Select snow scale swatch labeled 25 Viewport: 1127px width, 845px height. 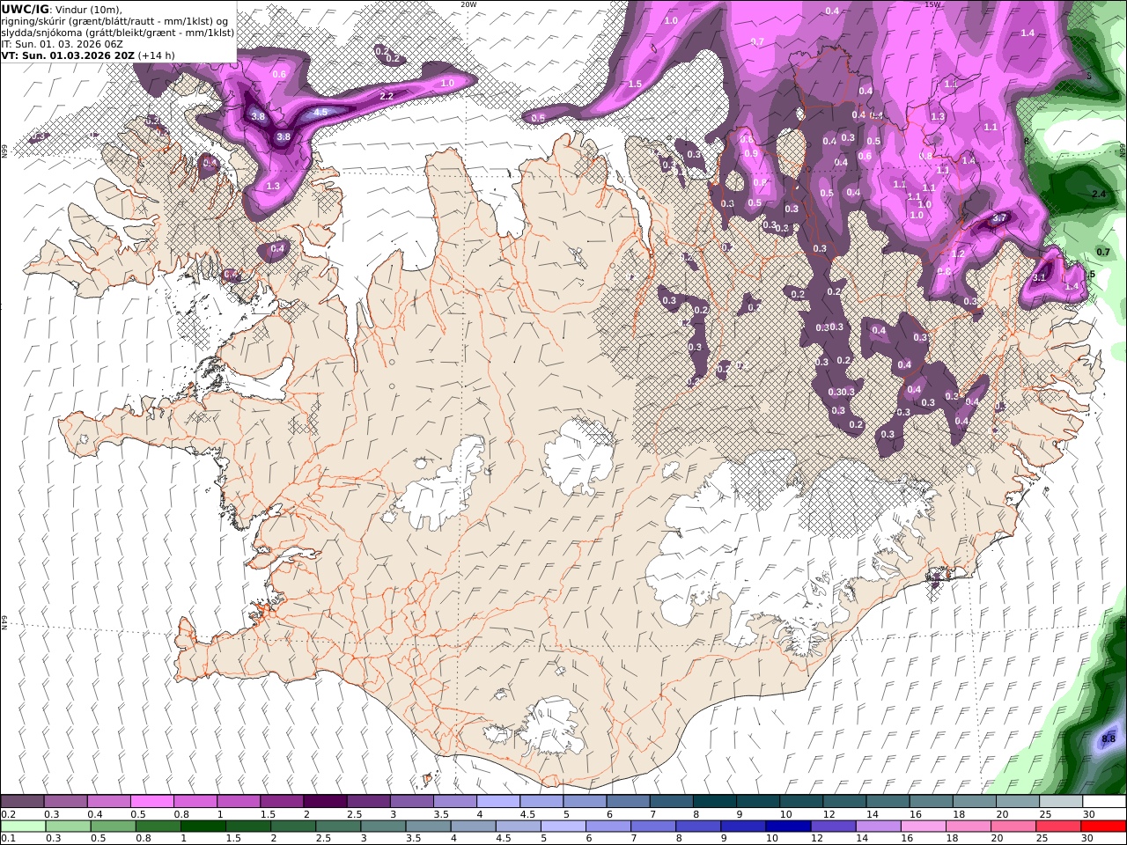click(x=1061, y=802)
